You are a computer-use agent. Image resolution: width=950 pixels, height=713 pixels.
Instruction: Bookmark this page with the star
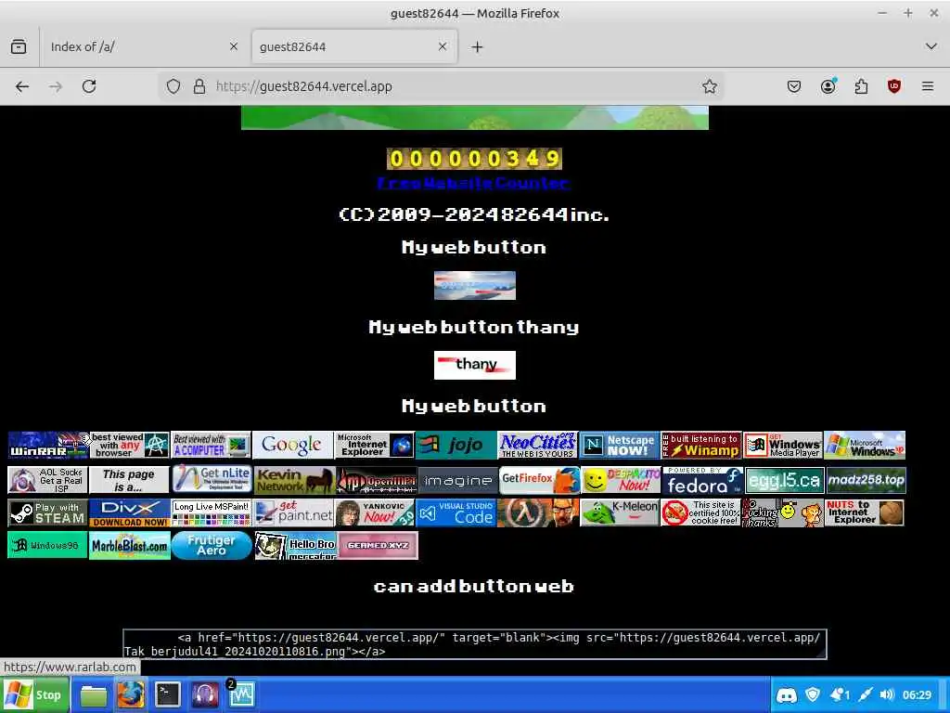pyautogui.click(x=710, y=86)
